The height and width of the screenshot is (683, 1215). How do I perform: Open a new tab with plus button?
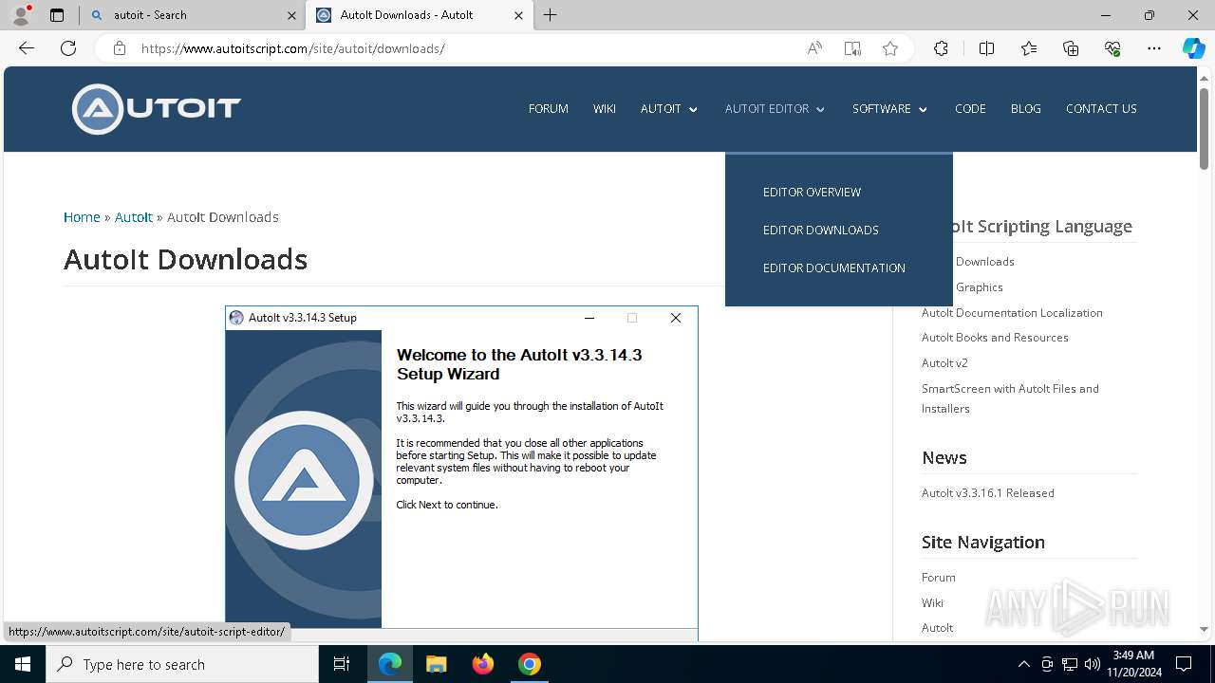(551, 15)
